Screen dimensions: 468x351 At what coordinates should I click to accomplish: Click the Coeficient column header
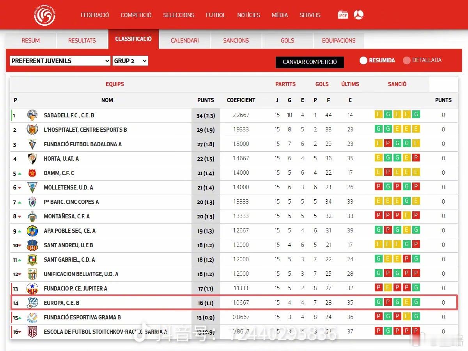click(241, 100)
